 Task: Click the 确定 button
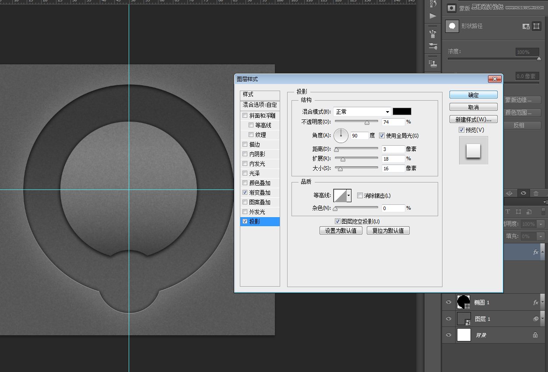(473, 95)
